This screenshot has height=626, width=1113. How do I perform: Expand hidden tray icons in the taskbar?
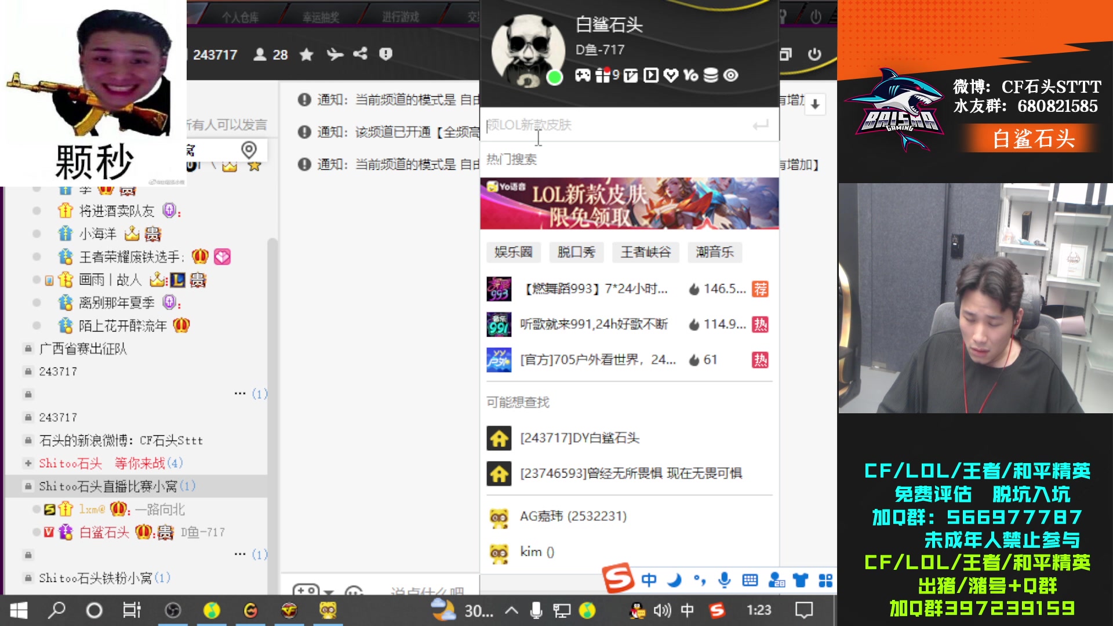510,610
